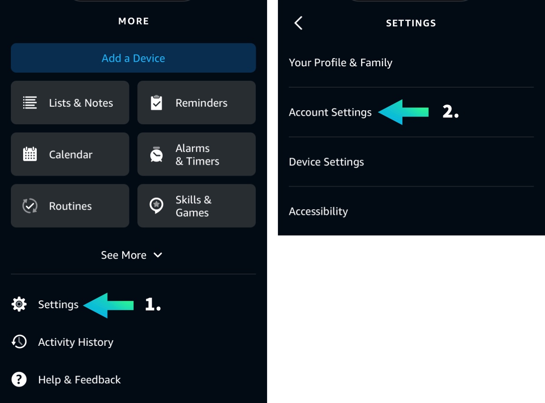Click the Lists & Notes icon
The image size is (545, 403).
click(30, 103)
